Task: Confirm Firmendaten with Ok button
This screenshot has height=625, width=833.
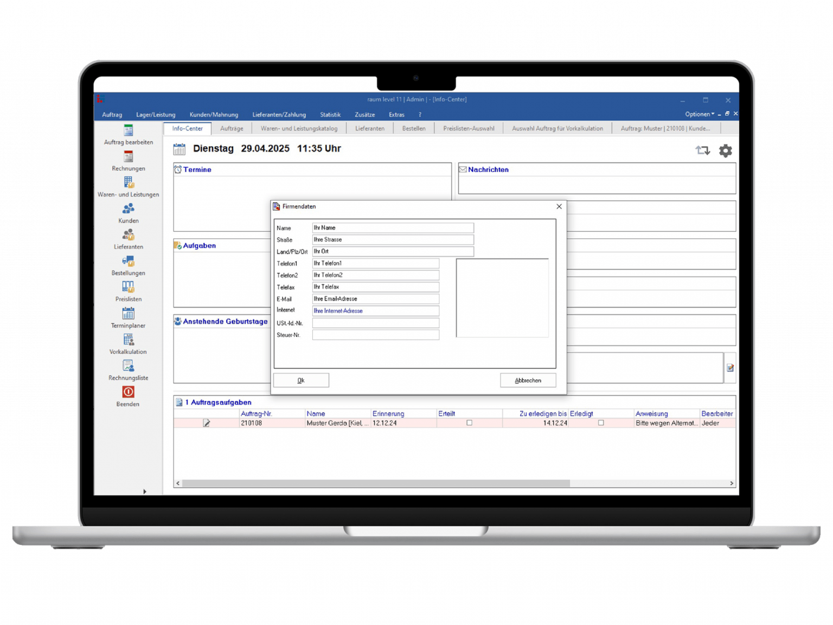Action: tap(301, 381)
